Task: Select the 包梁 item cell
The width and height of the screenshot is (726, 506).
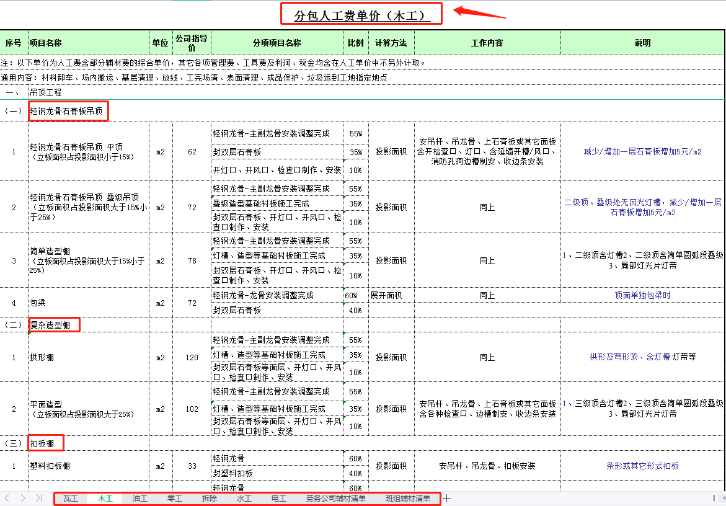Action: [x=89, y=303]
